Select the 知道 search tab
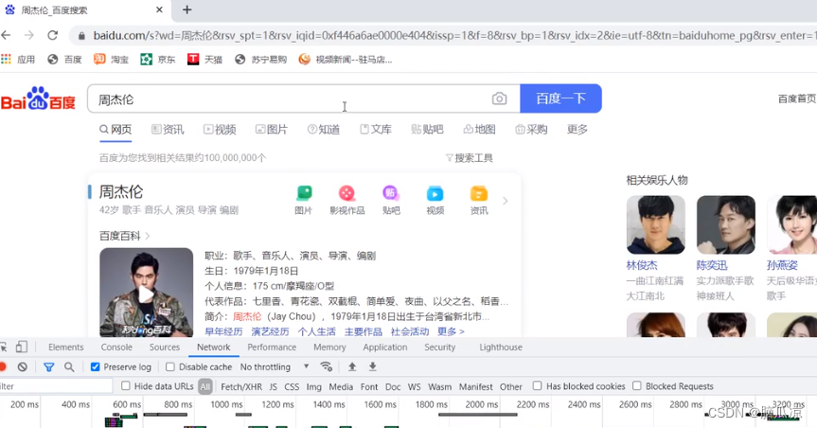This screenshot has width=817, height=428. click(324, 130)
